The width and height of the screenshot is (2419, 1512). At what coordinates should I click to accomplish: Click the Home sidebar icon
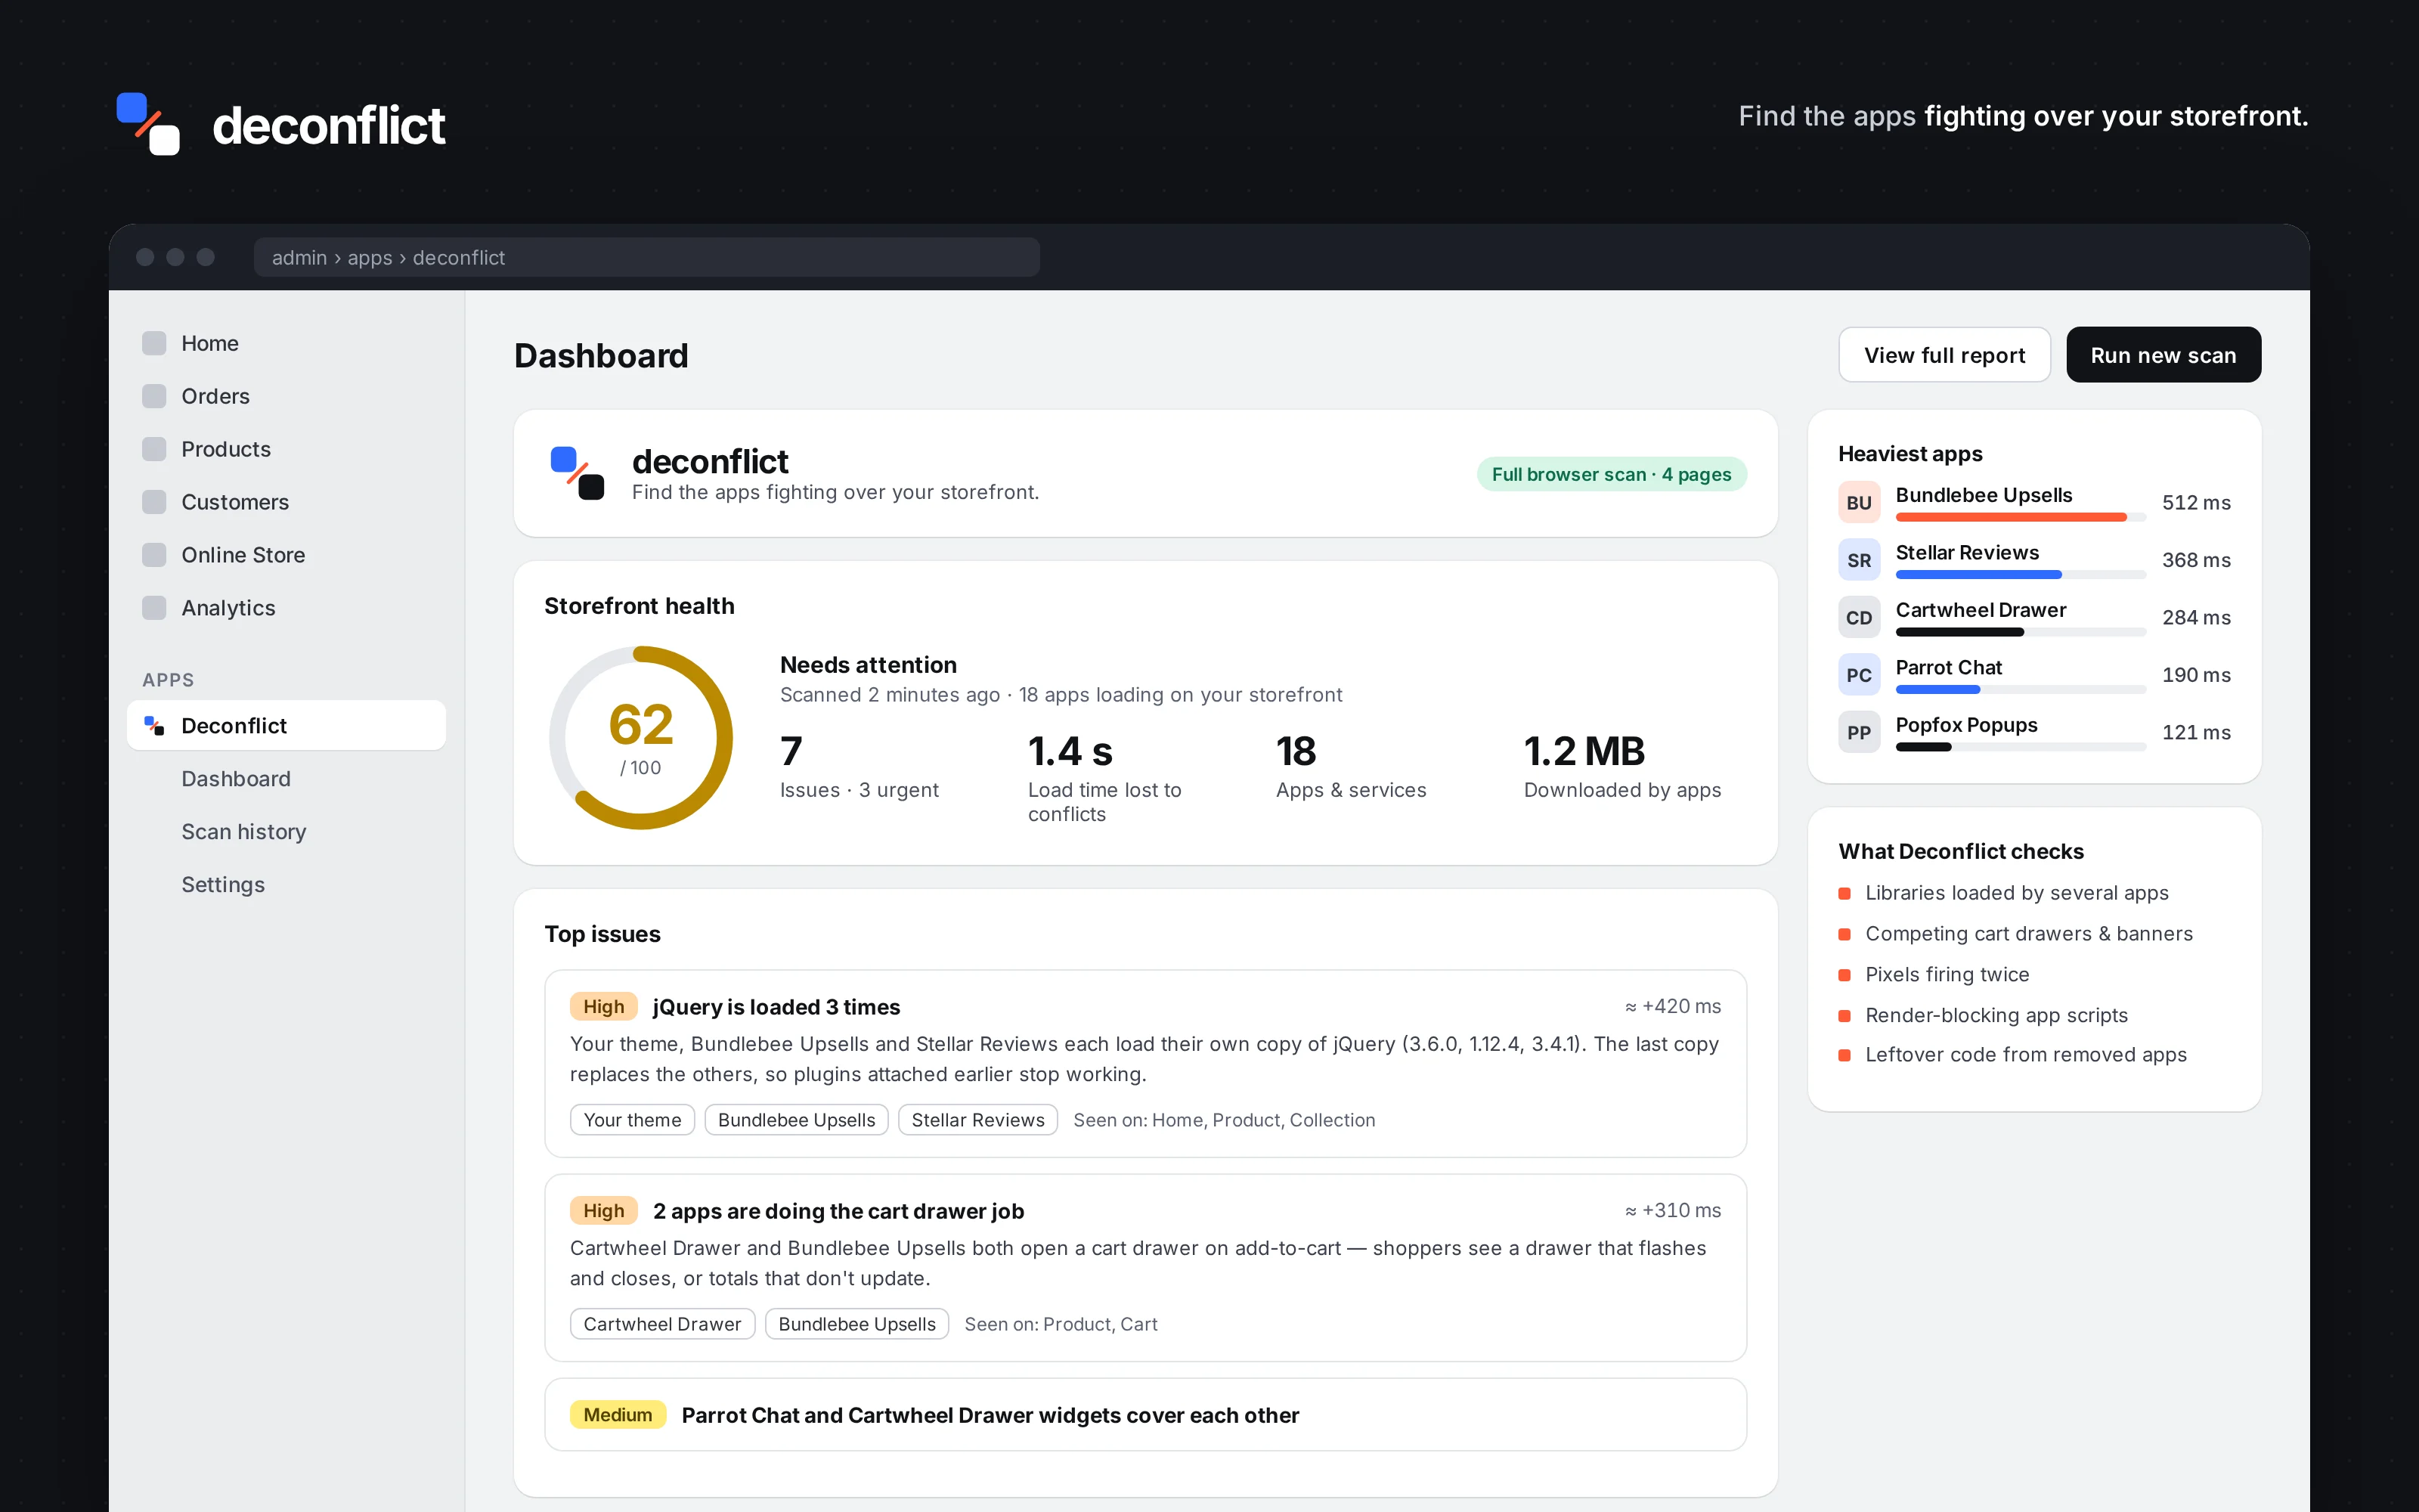(x=154, y=343)
